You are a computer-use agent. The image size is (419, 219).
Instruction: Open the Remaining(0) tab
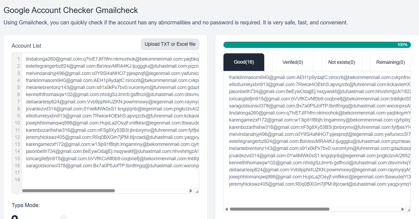click(390, 62)
